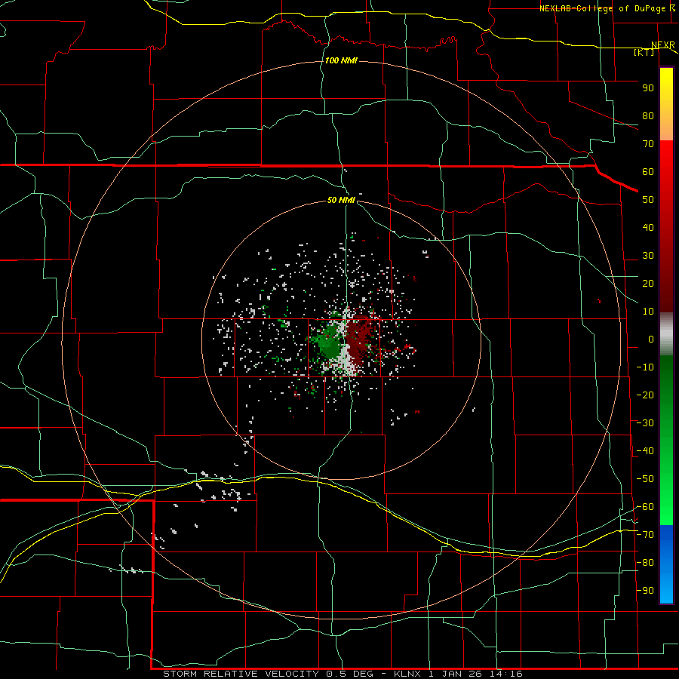Viewport: 679px width, 679px height.
Task: Click the positive "70" scale label
Action: point(648,144)
